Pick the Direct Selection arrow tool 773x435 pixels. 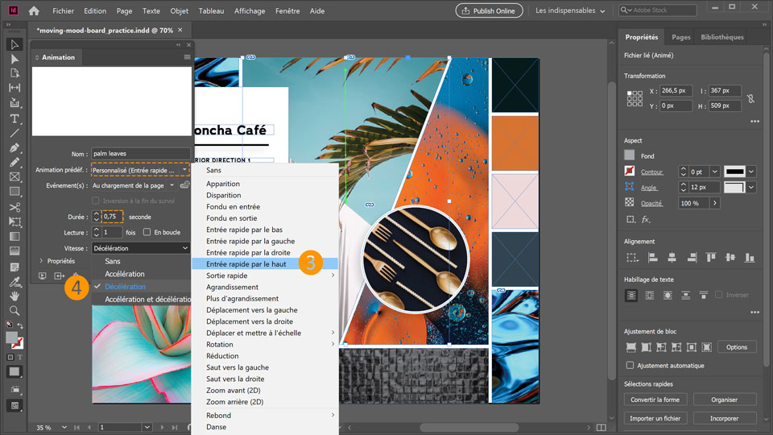pos(14,59)
